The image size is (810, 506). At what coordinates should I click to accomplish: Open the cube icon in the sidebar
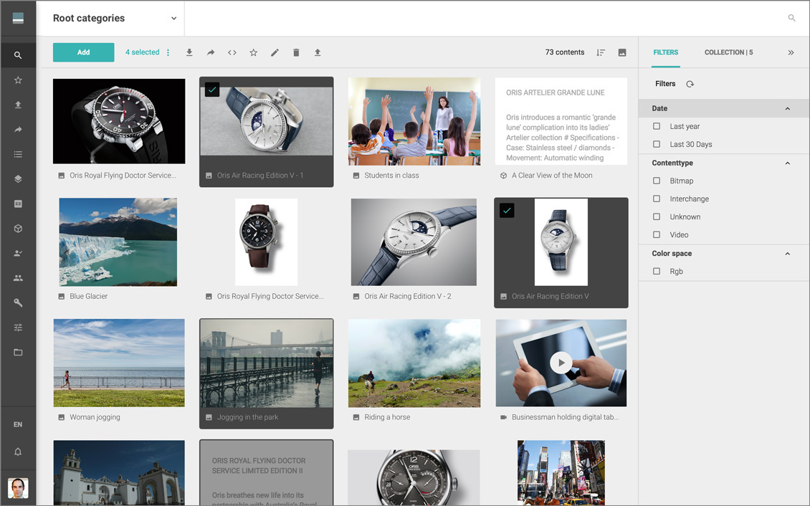click(18, 229)
